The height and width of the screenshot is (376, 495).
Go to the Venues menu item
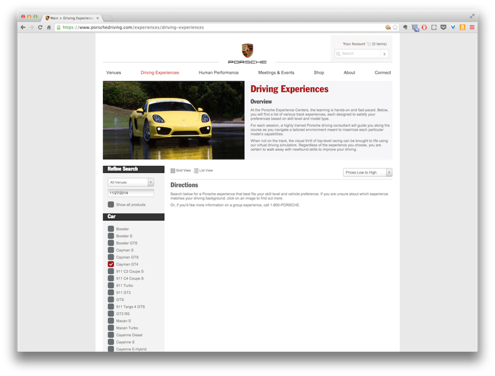pyautogui.click(x=114, y=73)
